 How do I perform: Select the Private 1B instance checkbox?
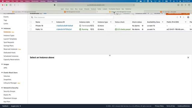(31, 26)
